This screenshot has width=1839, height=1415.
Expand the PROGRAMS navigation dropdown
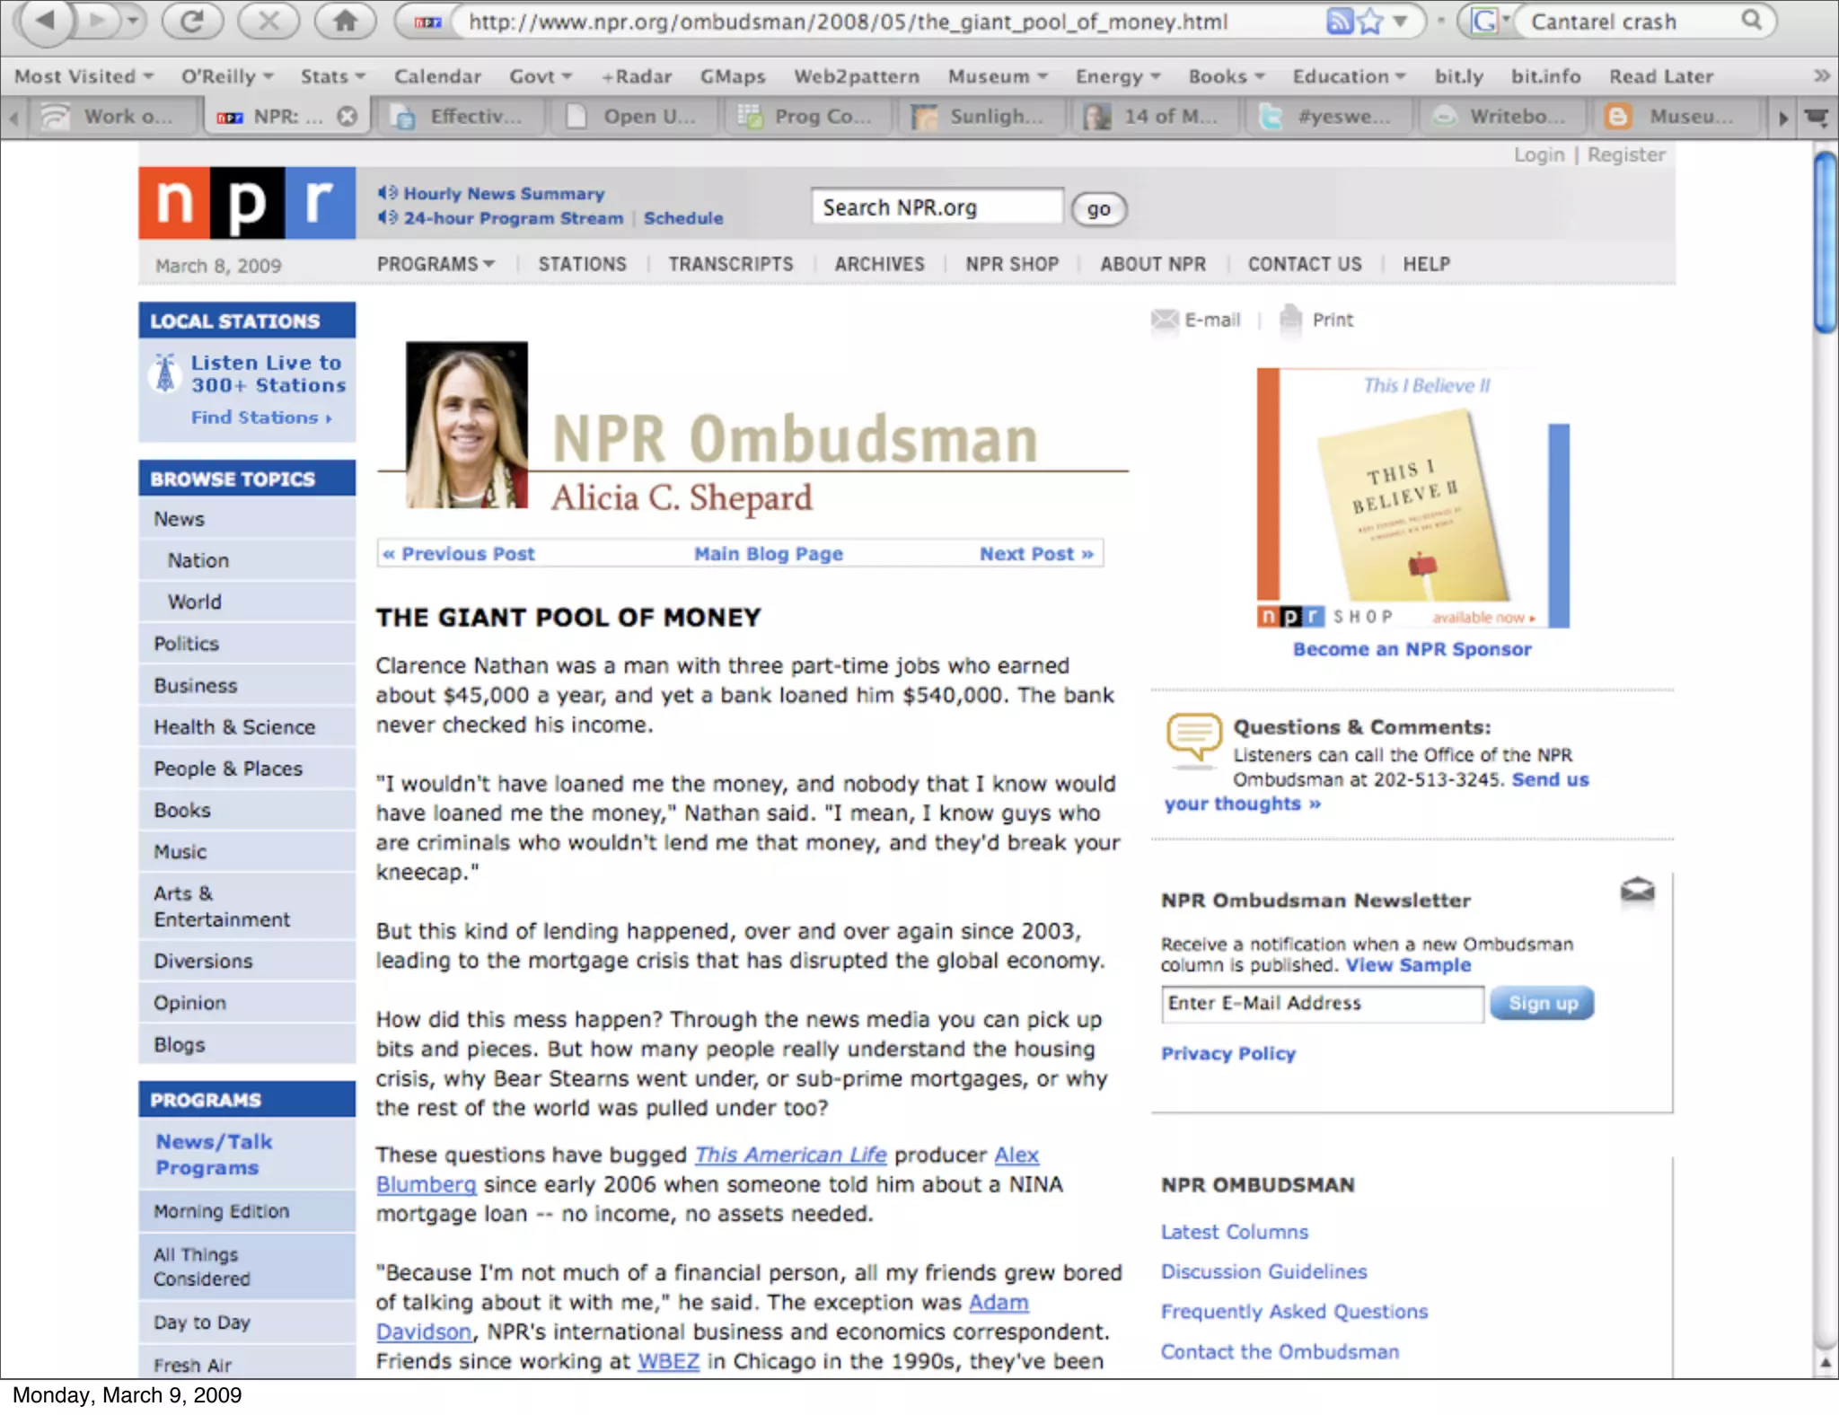pos(436,264)
